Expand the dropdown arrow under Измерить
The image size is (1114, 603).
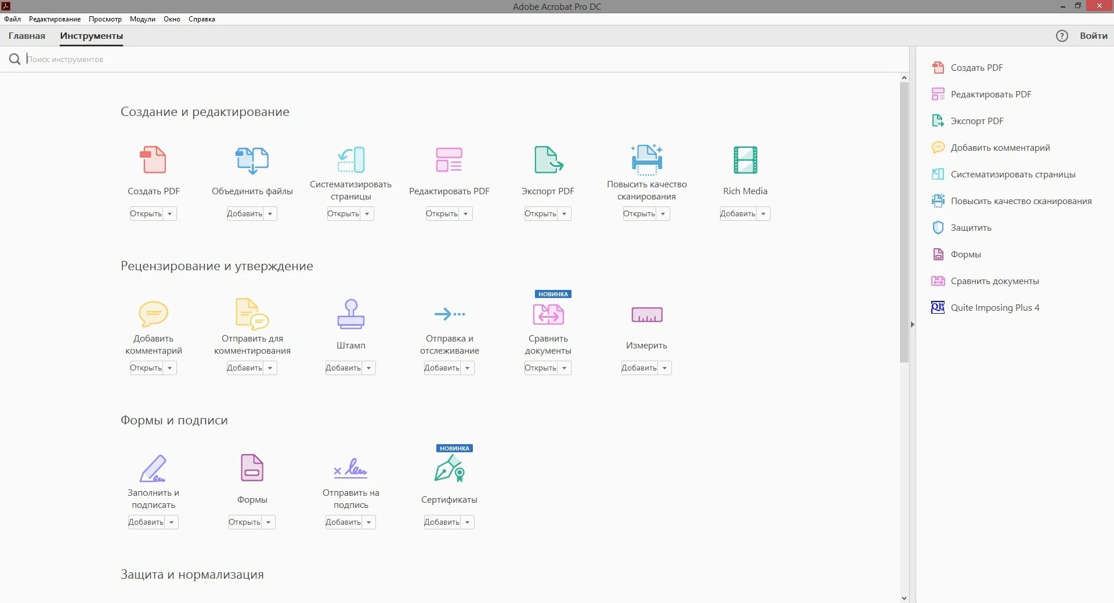coord(665,368)
